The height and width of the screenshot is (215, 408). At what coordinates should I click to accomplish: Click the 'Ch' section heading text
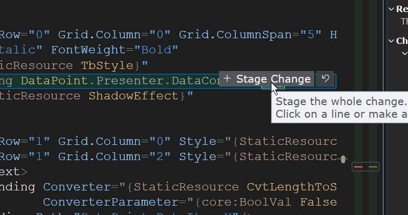pos(402,41)
